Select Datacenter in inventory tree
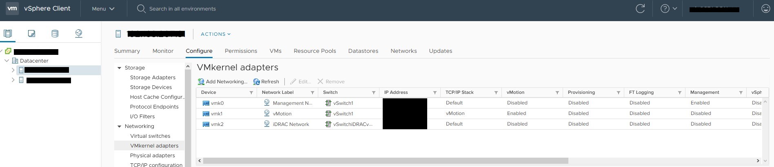The width and height of the screenshot is (774, 167). (x=34, y=61)
